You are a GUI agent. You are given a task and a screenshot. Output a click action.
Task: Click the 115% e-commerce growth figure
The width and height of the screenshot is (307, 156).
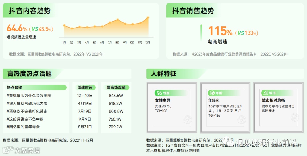pyautogui.click(x=220, y=31)
